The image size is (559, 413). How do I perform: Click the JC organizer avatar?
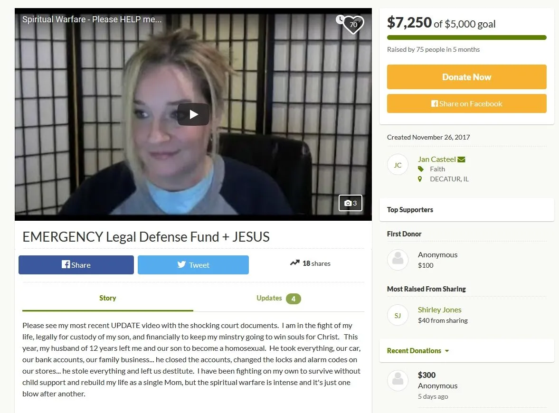[398, 165]
